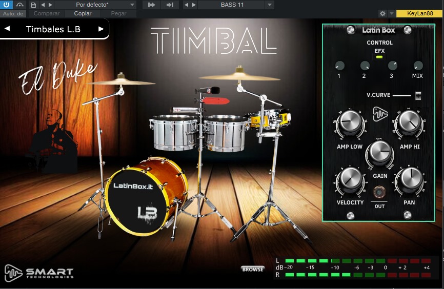Go to next preset beside Por defecto
The image size is (444, 289).
50,5
